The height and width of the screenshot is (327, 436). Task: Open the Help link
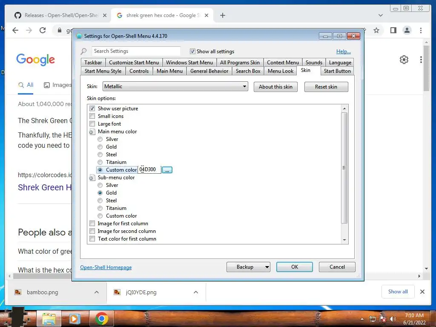pos(344,52)
